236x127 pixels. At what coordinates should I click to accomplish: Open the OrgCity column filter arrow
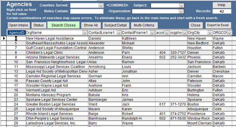click(209, 33)
